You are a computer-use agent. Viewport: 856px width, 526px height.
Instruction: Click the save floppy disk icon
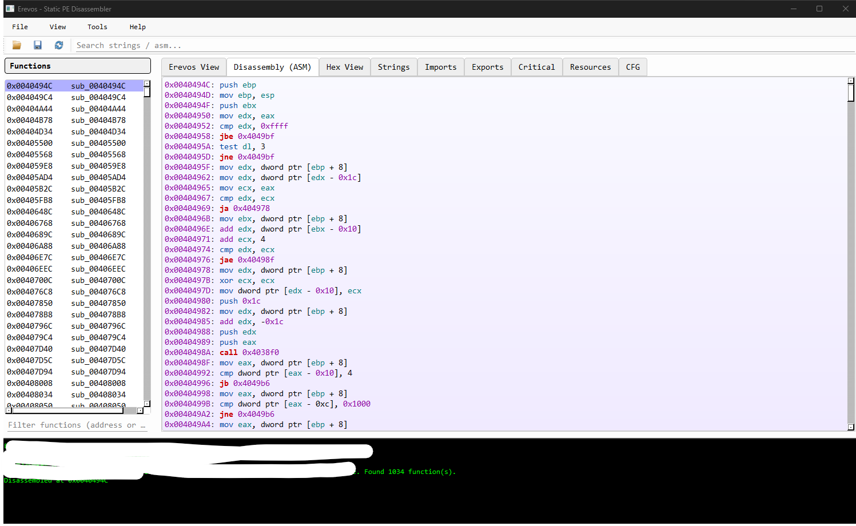(x=38, y=45)
